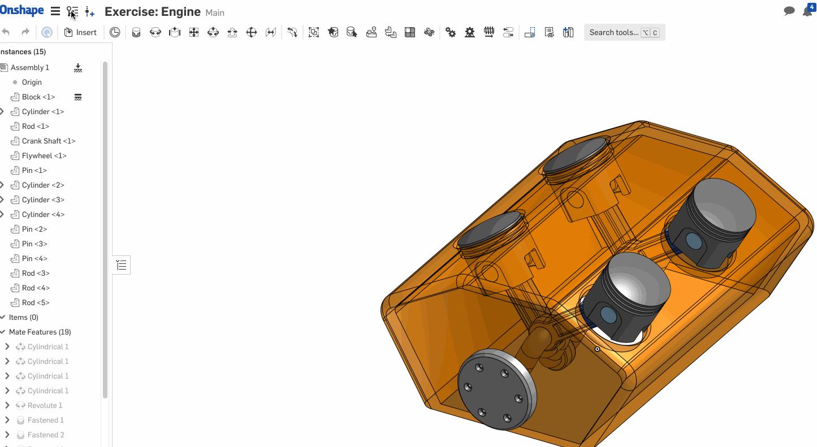Toggle the fixed icon next to Block <1>

click(x=78, y=97)
